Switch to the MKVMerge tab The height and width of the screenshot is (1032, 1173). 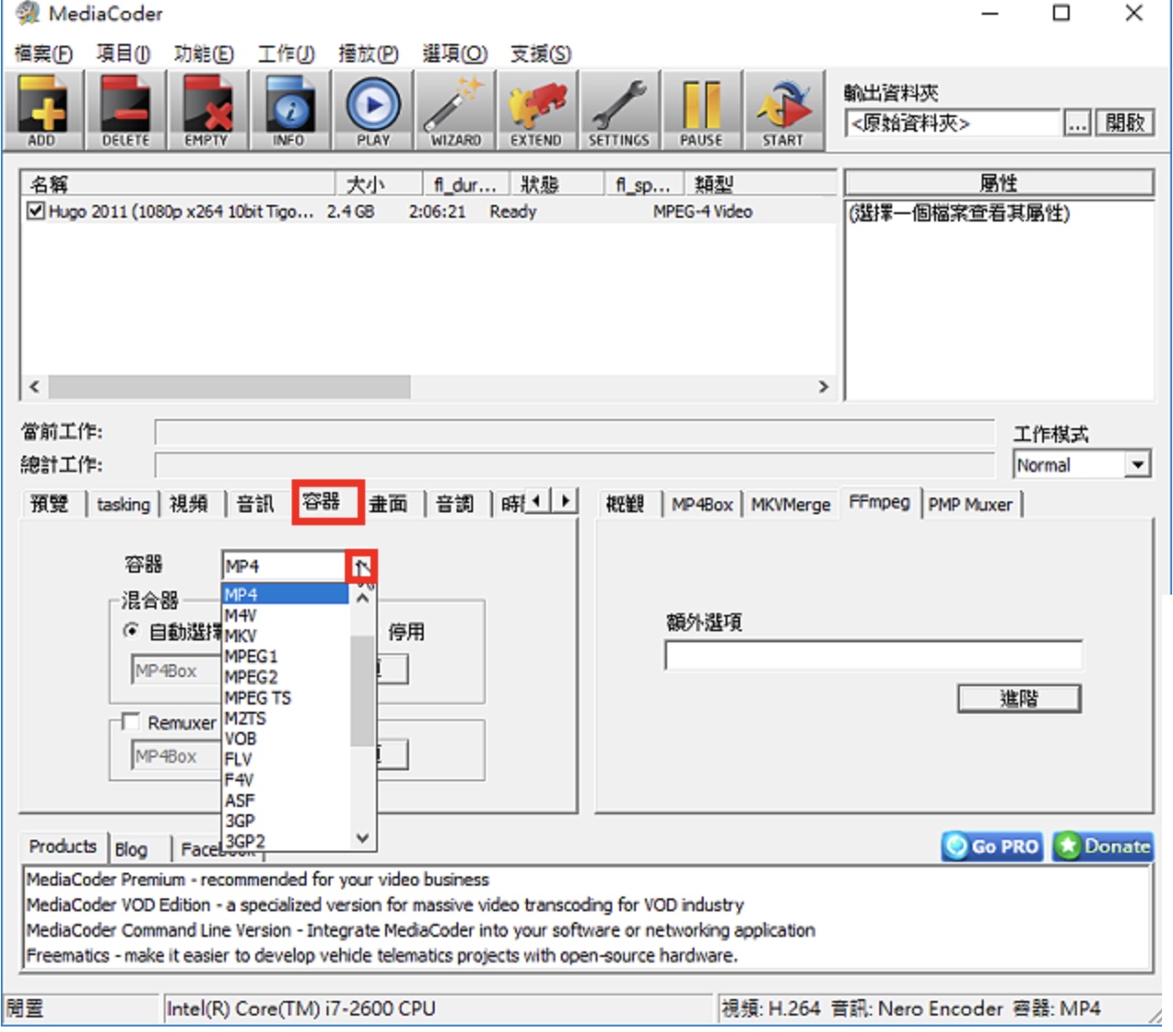(x=791, y=505)
